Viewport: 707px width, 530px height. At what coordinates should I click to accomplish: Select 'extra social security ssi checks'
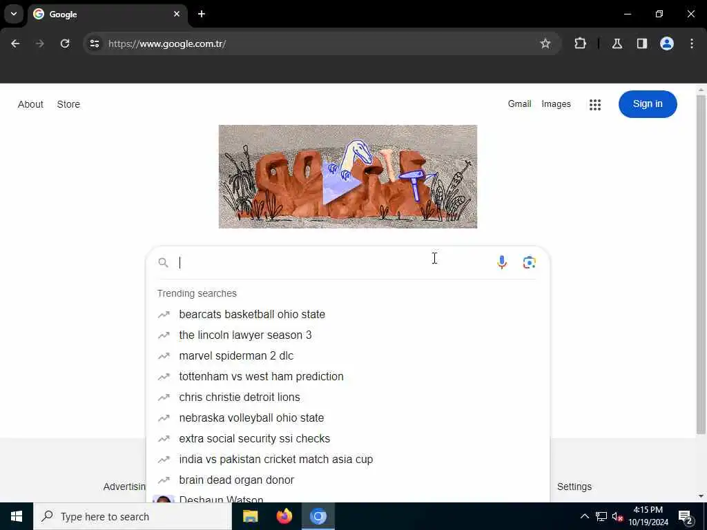(348, 438)
